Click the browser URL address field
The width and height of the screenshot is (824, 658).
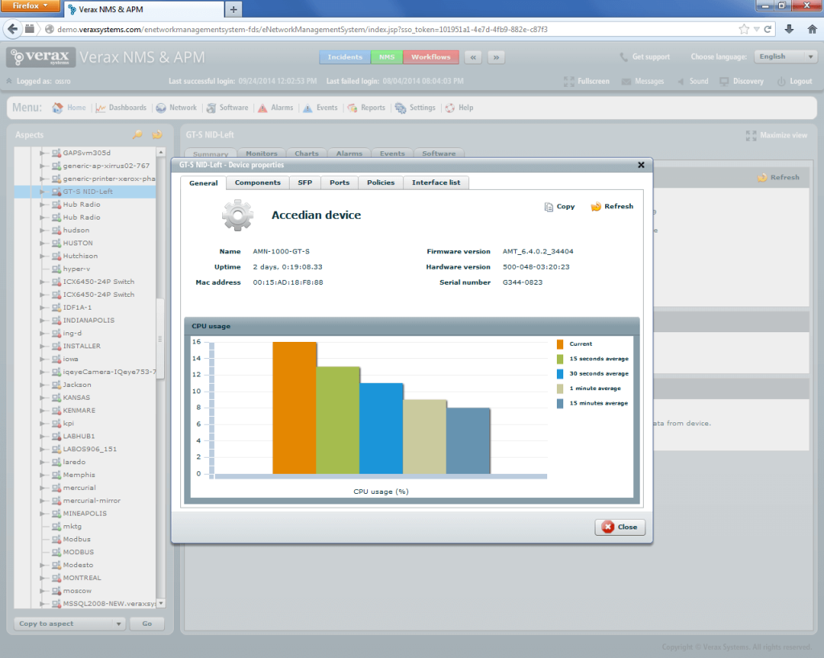pos(389,30)
